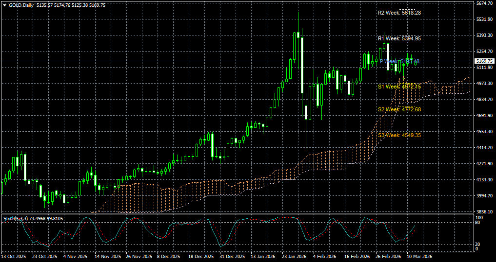
Task: Click the 3994.70 price axis value
Action: coord(484,196)
